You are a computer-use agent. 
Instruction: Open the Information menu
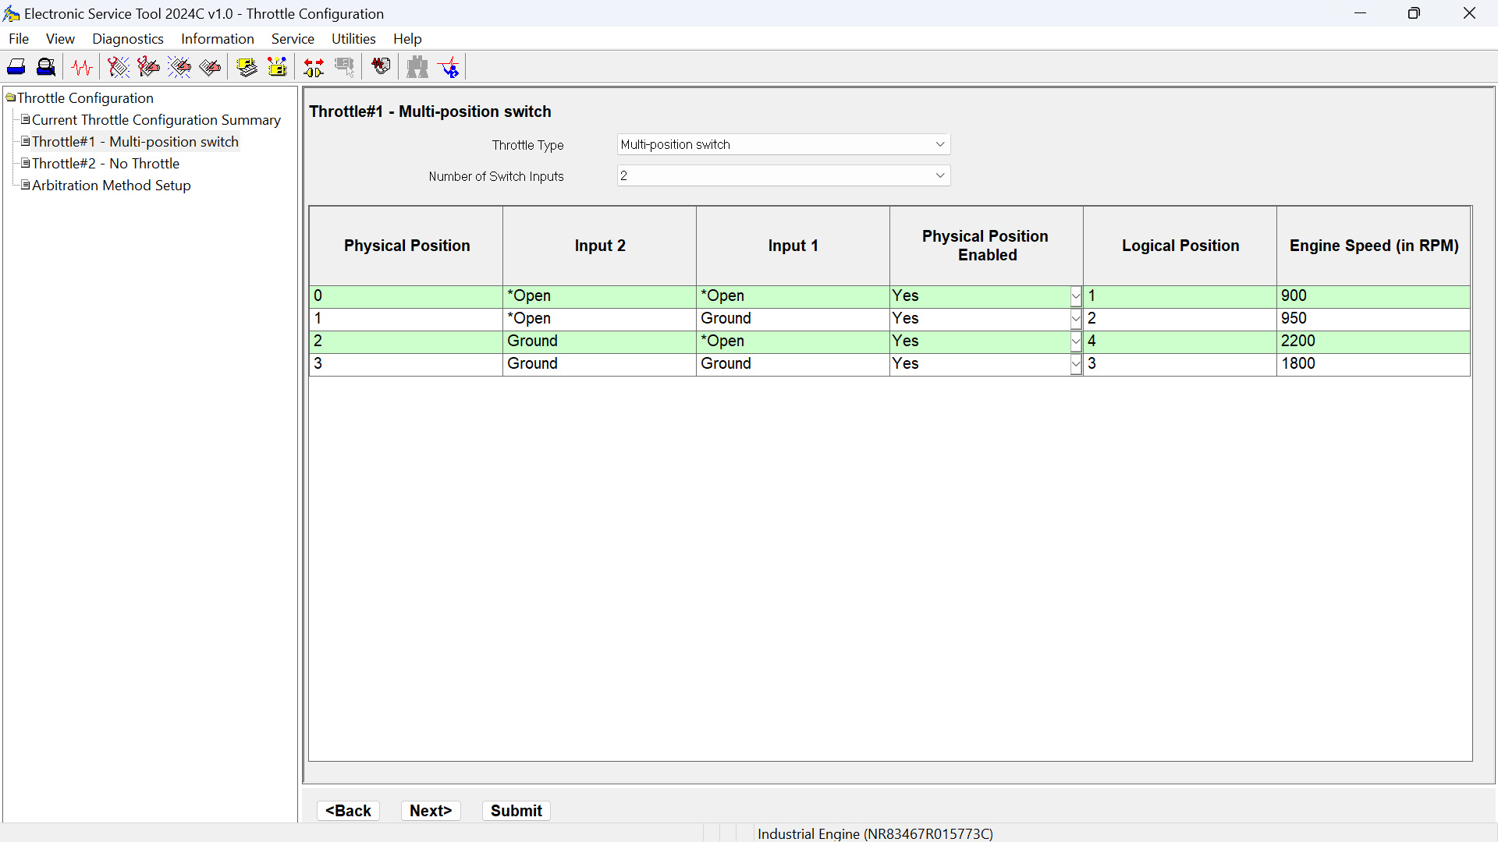pyautogui.click(x=218, y=39)
